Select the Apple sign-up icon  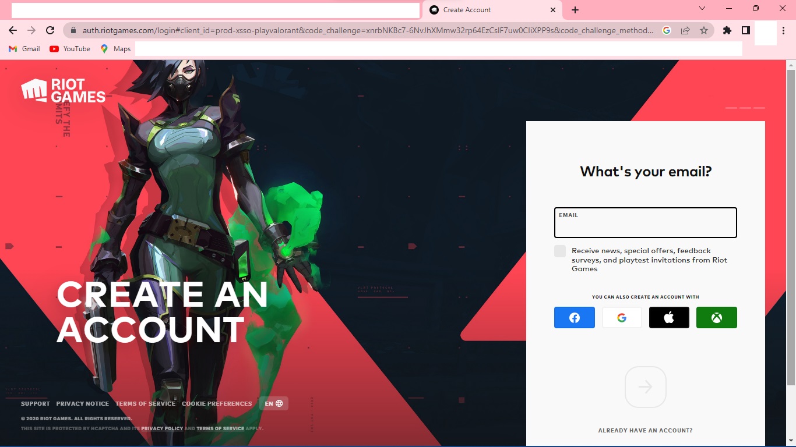pyautogui.click(x=669, y=317)
